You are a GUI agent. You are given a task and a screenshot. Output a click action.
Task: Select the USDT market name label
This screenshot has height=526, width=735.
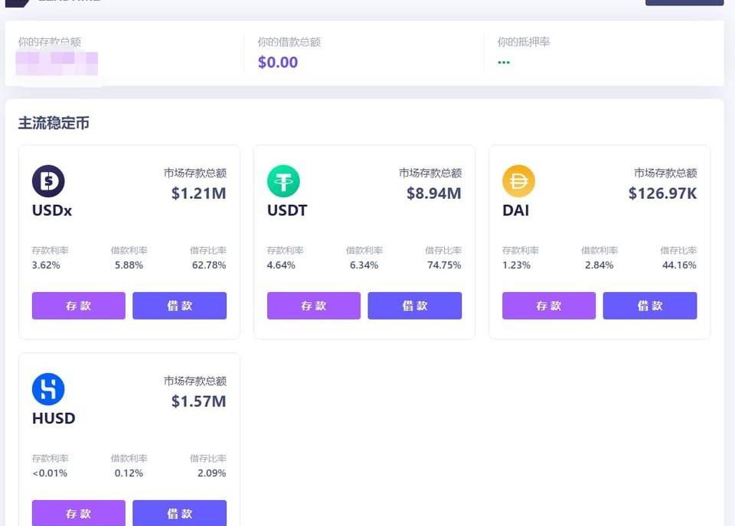click(x=287, y=210)
